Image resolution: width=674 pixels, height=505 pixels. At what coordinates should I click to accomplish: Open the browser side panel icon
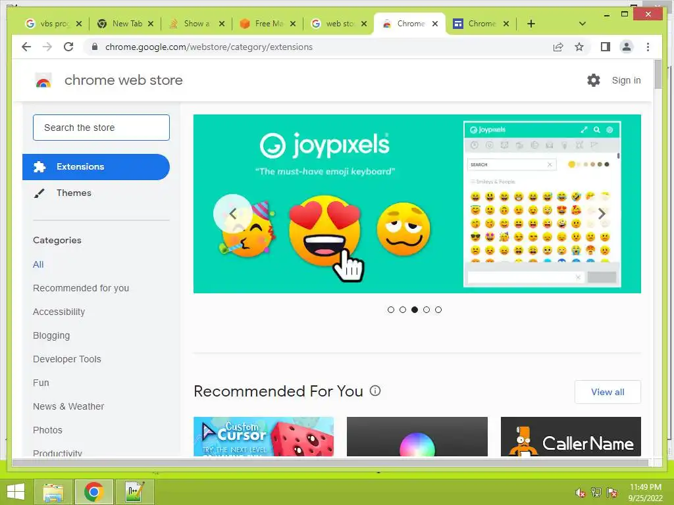point(606,47)
